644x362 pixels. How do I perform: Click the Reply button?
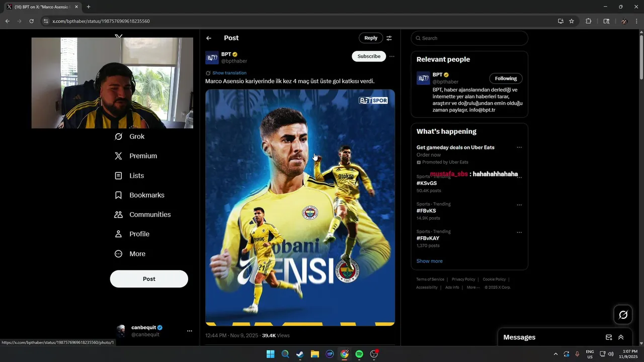371,38
